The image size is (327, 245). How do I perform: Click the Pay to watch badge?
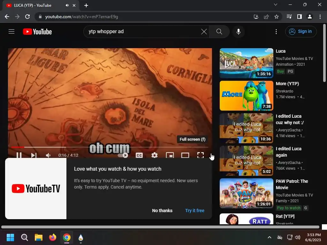[289, 208]
